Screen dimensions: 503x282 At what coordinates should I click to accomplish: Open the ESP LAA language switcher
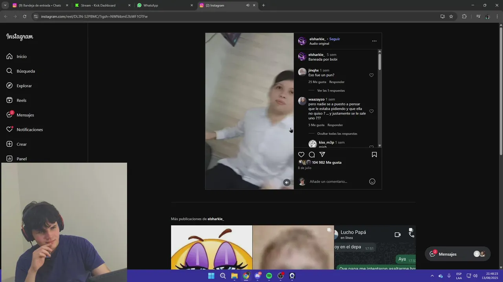(459, 276)
